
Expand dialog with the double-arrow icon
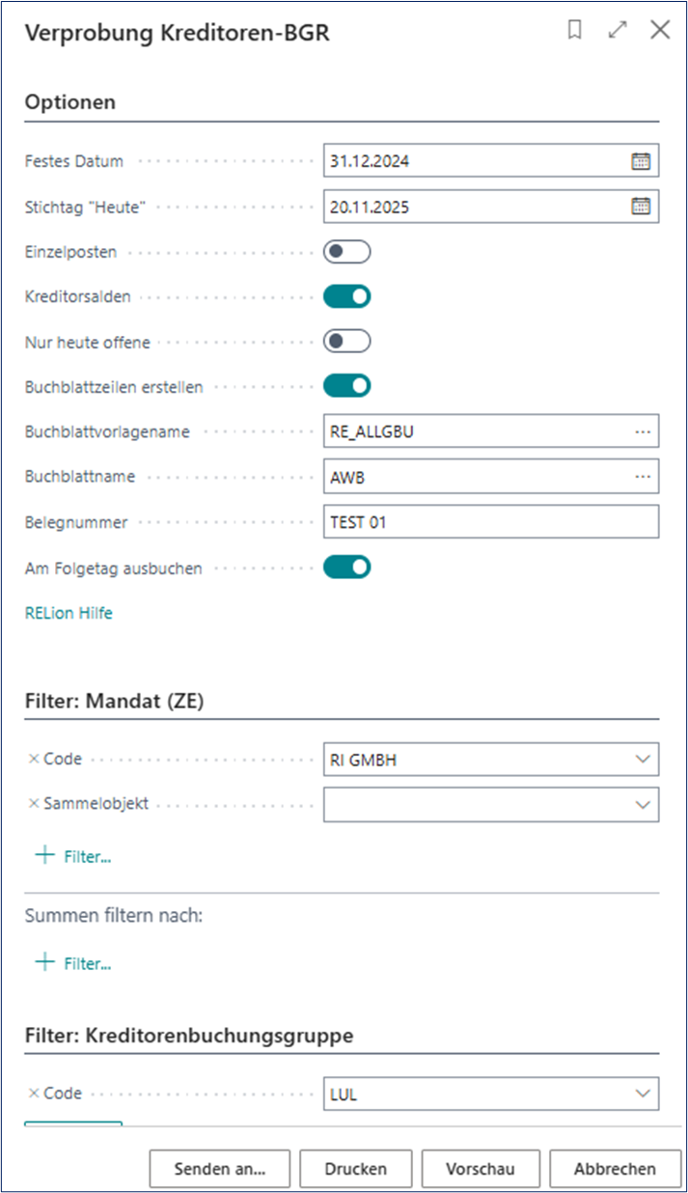click(618, 31)
